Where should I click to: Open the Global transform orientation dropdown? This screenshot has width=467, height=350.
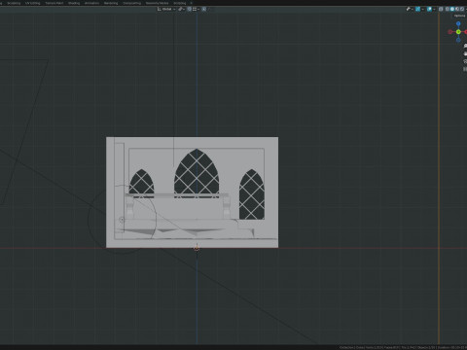point(166,9)
